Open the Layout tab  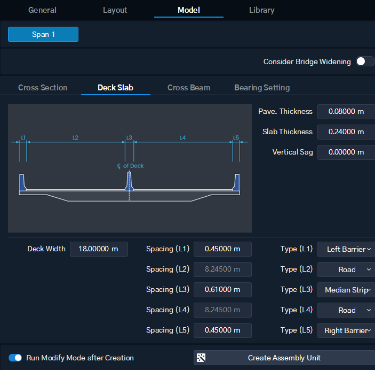[115, 10]
